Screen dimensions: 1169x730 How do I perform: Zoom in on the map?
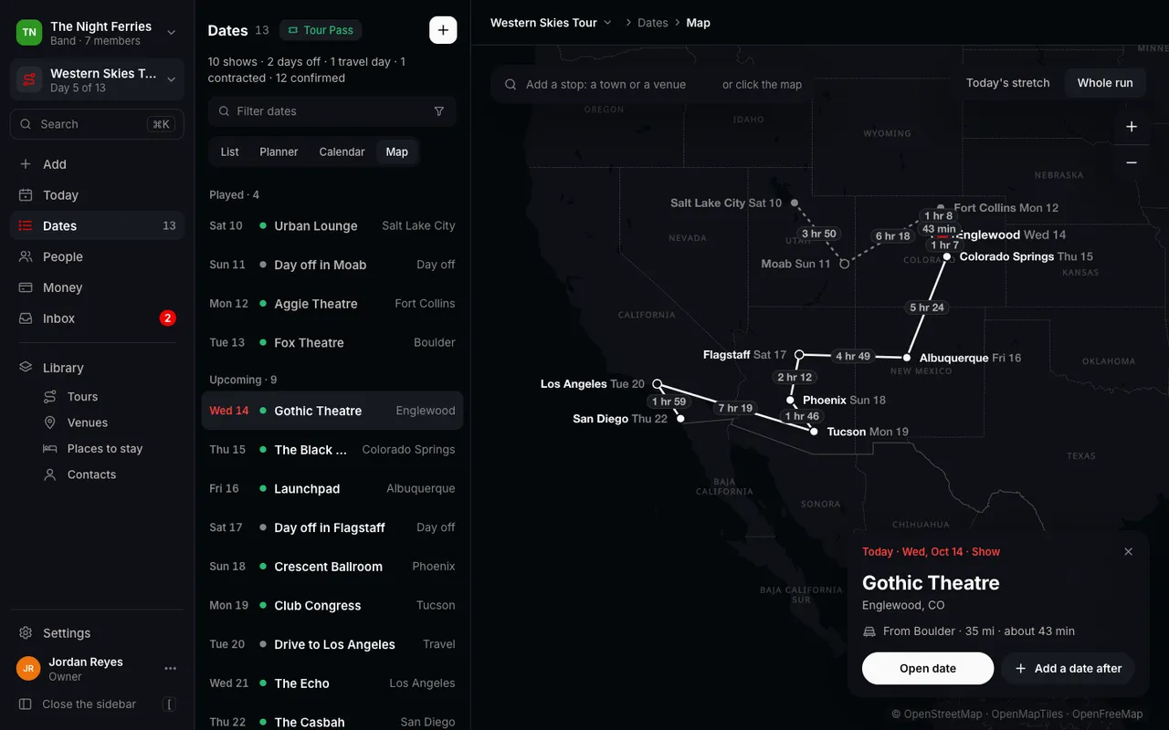1131,127
